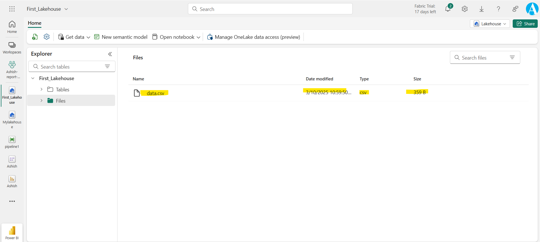Open the settings gear in top bar

465,9
